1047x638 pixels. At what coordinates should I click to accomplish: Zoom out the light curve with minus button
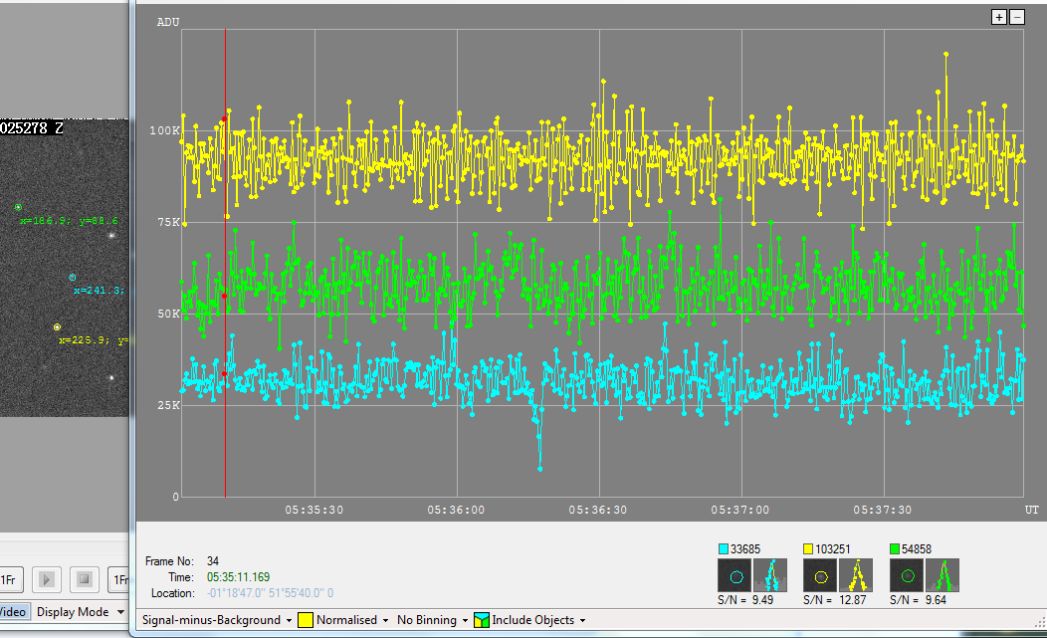(x=1016, y=17)
